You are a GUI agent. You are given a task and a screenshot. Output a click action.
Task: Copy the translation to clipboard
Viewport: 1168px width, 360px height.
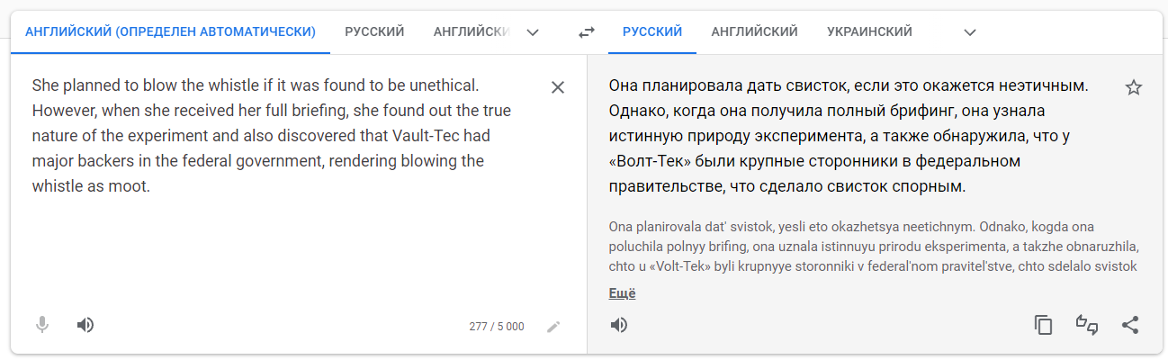tap(1044, 325)
